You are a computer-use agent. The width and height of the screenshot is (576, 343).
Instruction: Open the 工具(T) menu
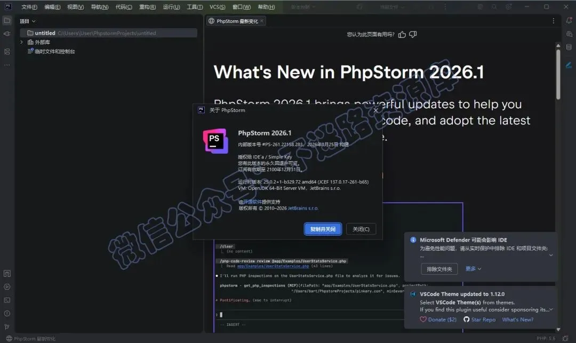[195, 7]
